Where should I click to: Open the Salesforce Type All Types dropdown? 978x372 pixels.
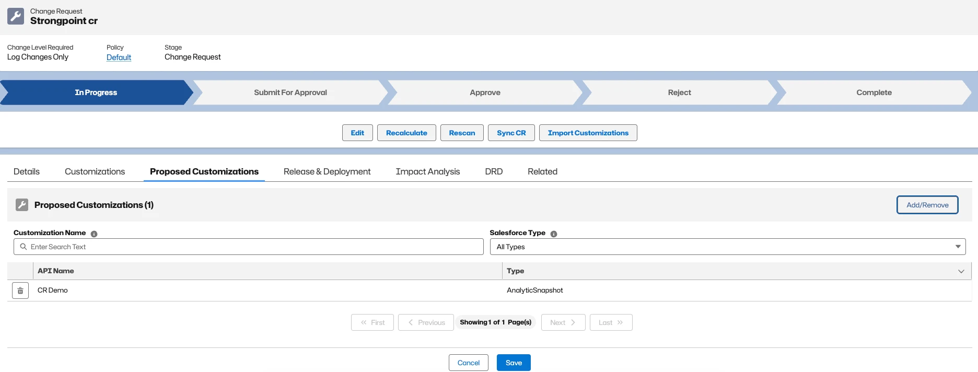[x=728, y=247]
